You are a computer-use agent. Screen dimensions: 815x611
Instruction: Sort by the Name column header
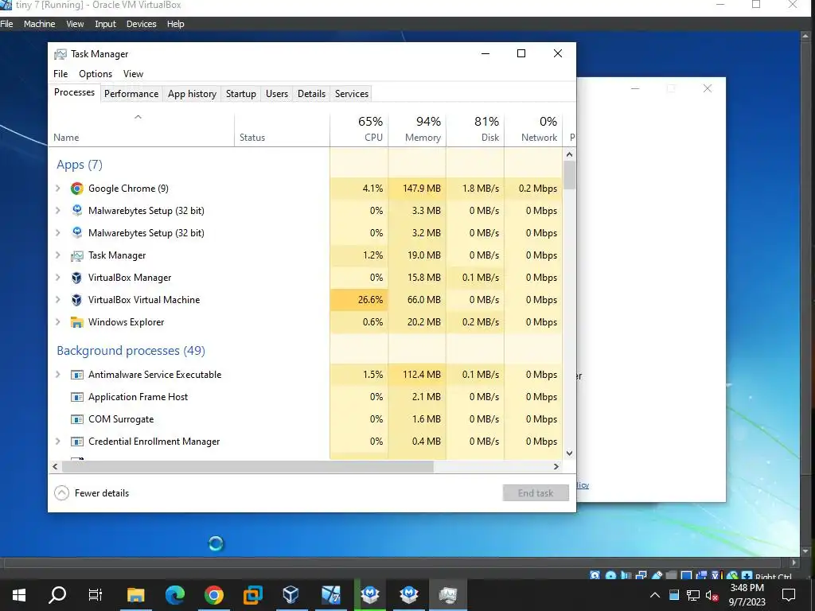[142, 129]
